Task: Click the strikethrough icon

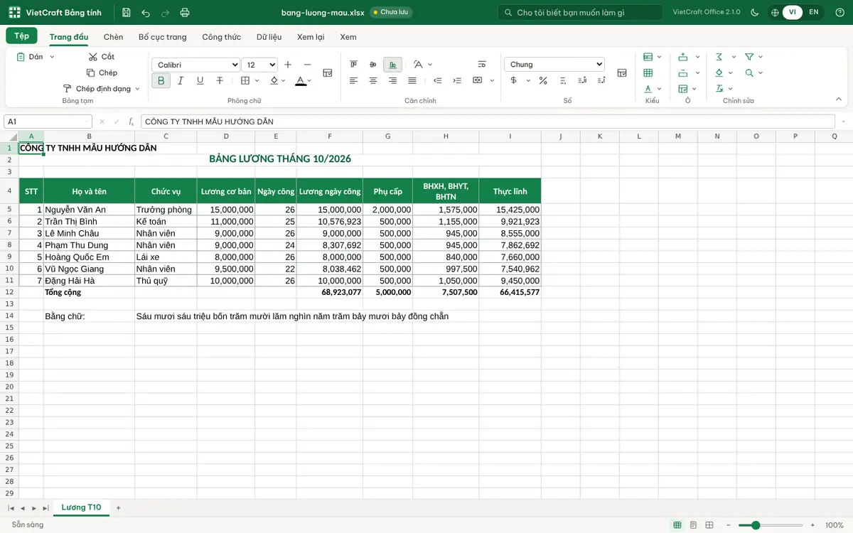Action: [x=220, y=81]
